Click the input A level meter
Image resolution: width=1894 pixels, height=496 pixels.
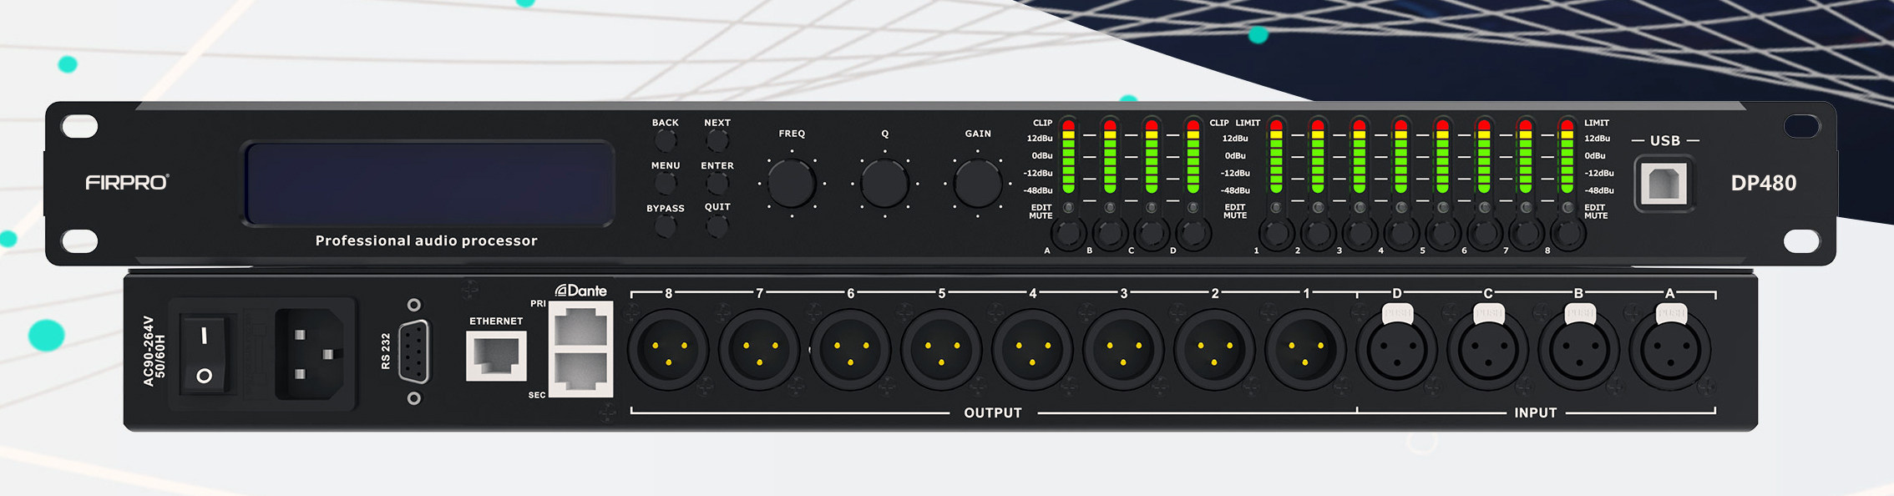tap(1068, 156)
